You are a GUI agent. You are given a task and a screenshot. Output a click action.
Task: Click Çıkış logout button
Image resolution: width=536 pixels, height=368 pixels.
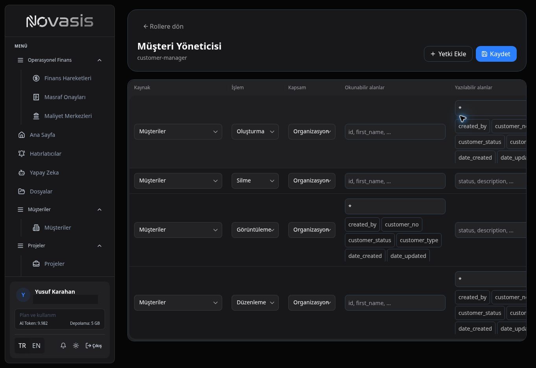tap(94, 346)
